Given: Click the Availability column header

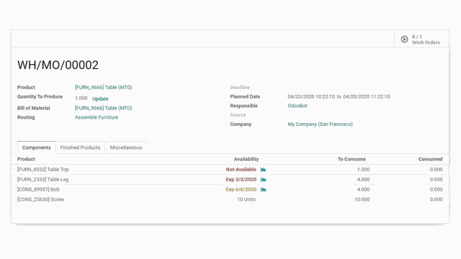Looking at the screenshot, I should click(x=246, y=159).
